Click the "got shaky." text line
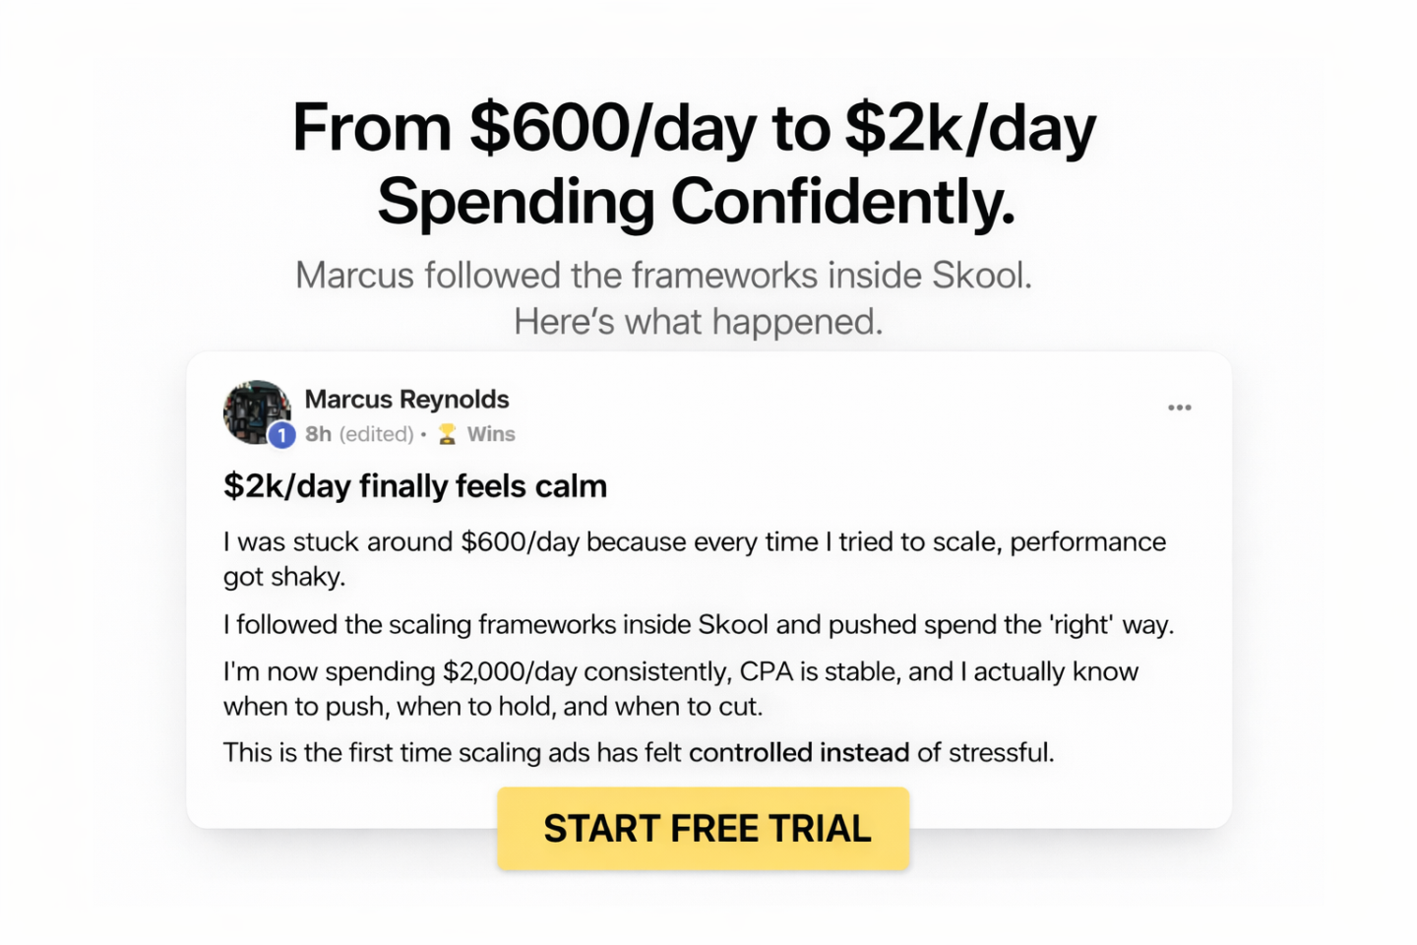Image resolution: width=1417 pixels, height=945 pixels. point(283,577)
